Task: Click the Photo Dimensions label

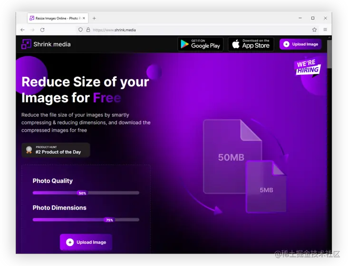Action: [x=59, y=208]
